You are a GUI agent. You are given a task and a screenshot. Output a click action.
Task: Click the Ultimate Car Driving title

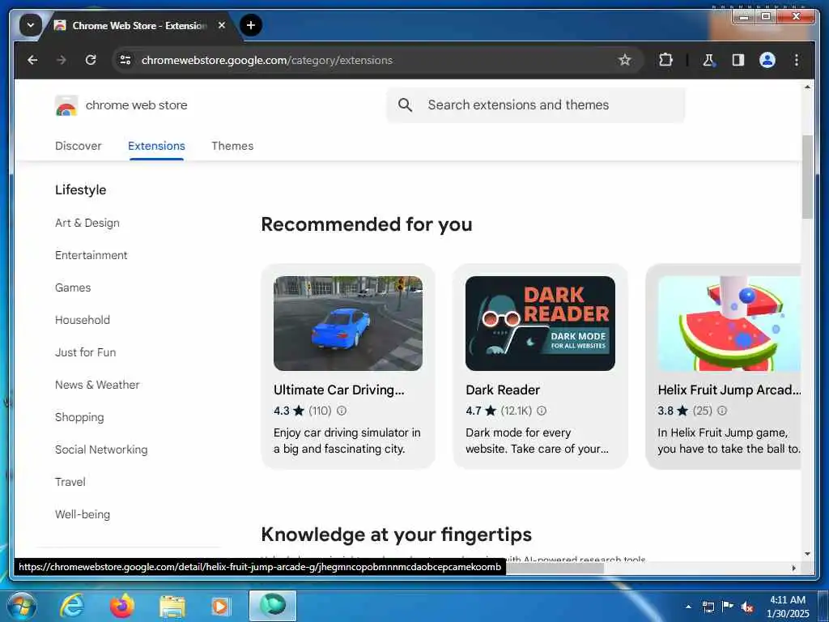point(339,390)
